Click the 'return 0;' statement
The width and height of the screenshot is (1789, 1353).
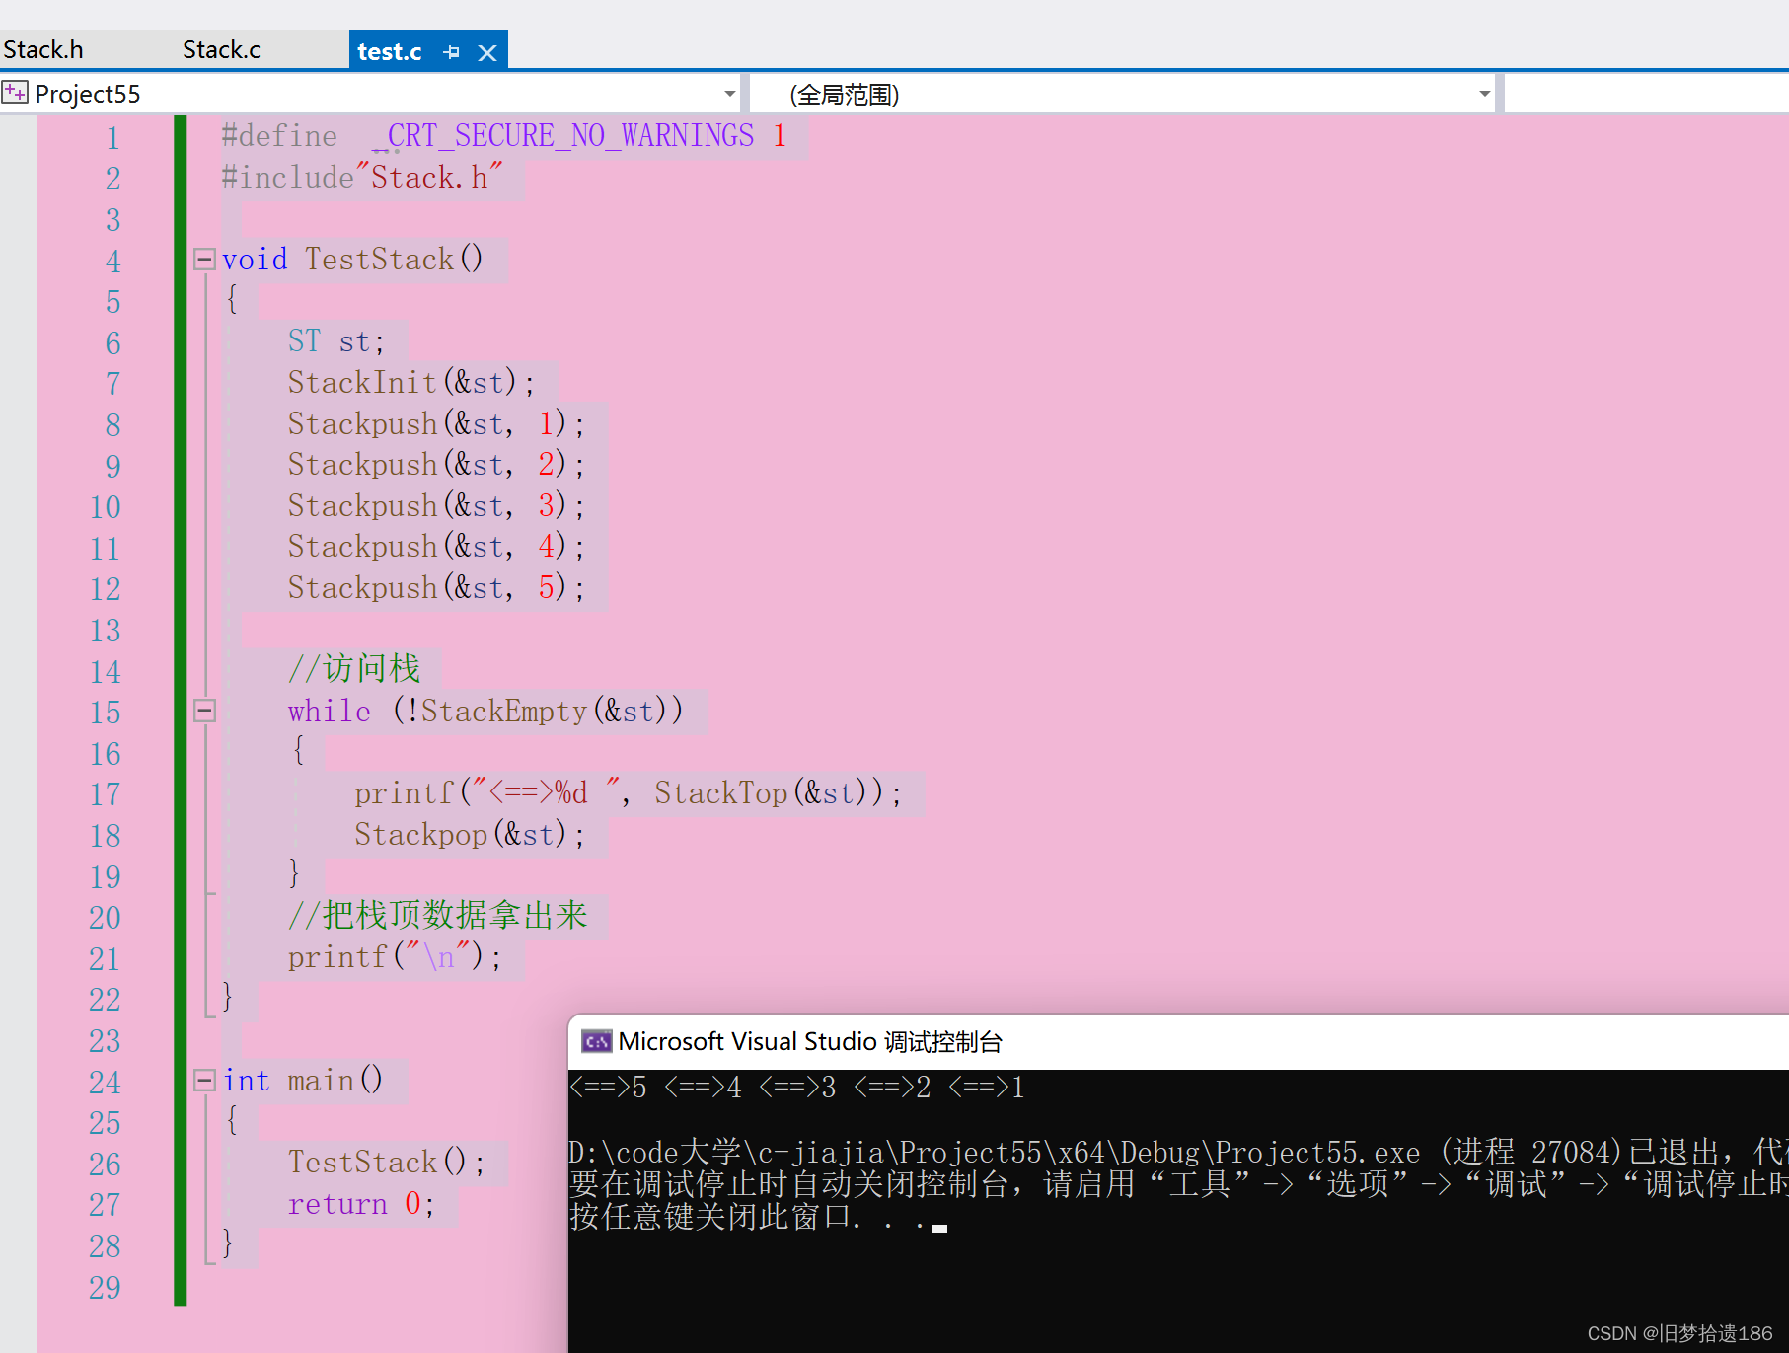[x=361, y=1203]
